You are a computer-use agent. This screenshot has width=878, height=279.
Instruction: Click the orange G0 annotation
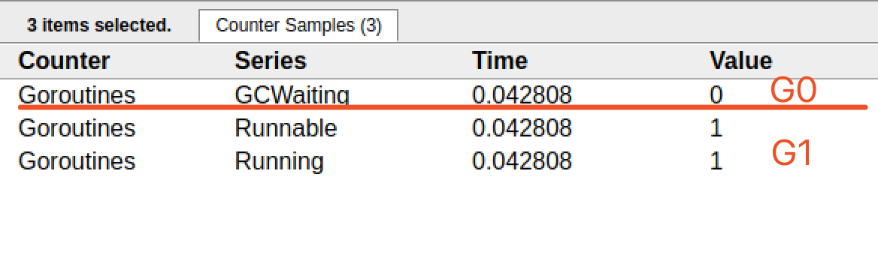click(794, 91)
